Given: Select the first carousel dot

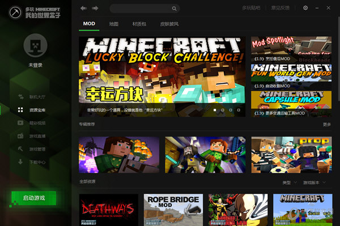Looking at the screenshot, I should click(x=215, y=110).
